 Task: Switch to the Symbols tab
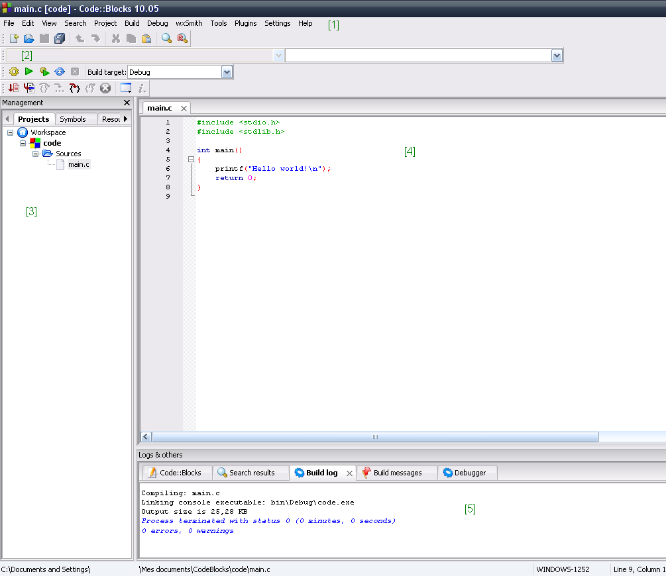[73, 119]
